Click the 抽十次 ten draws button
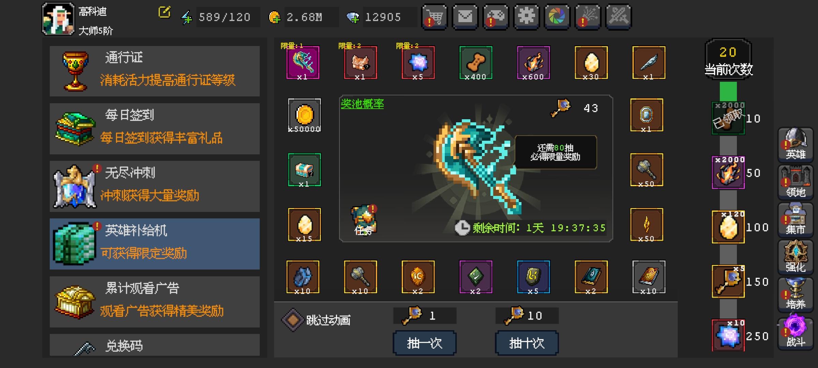 click(527, 343)
